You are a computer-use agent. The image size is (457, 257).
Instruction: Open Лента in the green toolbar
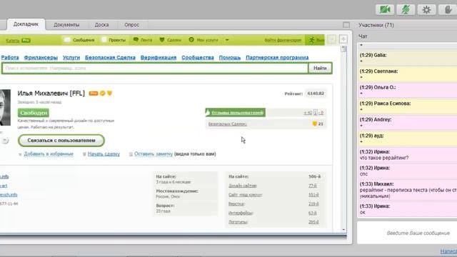143,40
